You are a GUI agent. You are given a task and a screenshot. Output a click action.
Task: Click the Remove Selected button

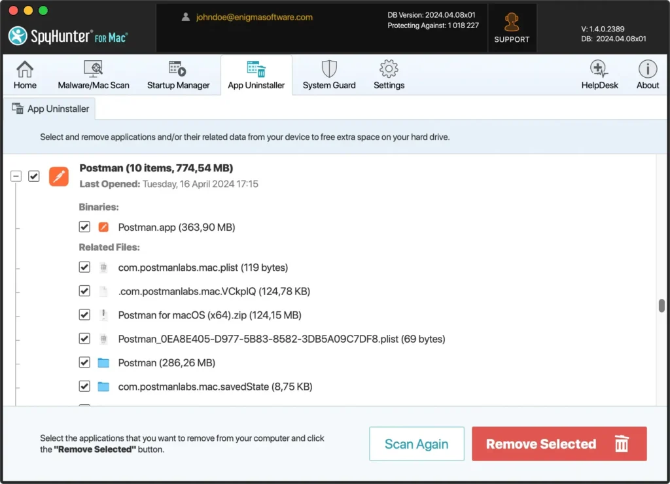click(559, 443)
